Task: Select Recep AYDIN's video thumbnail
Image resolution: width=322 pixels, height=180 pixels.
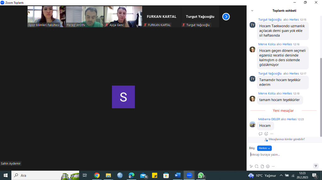Action: tap(85, 17)
